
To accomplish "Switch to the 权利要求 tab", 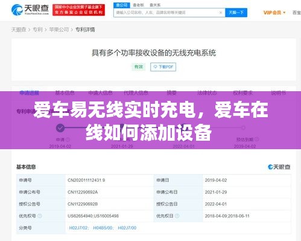I will click(242, 93).
